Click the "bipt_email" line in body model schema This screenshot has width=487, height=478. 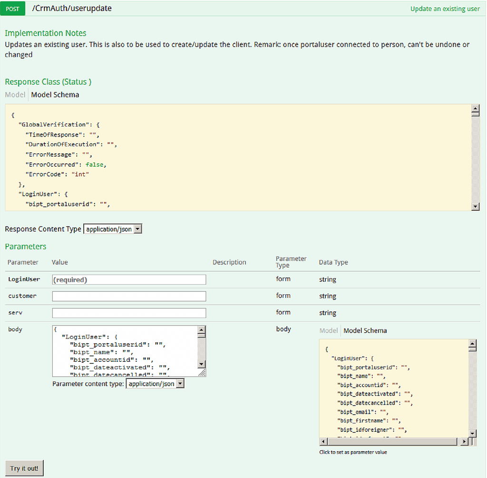pyautogui.click(x=363, y=412)
